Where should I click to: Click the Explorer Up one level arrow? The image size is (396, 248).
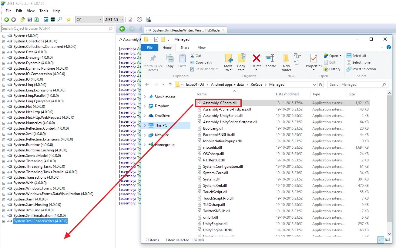pyautogui.click(x=170, y=84)
